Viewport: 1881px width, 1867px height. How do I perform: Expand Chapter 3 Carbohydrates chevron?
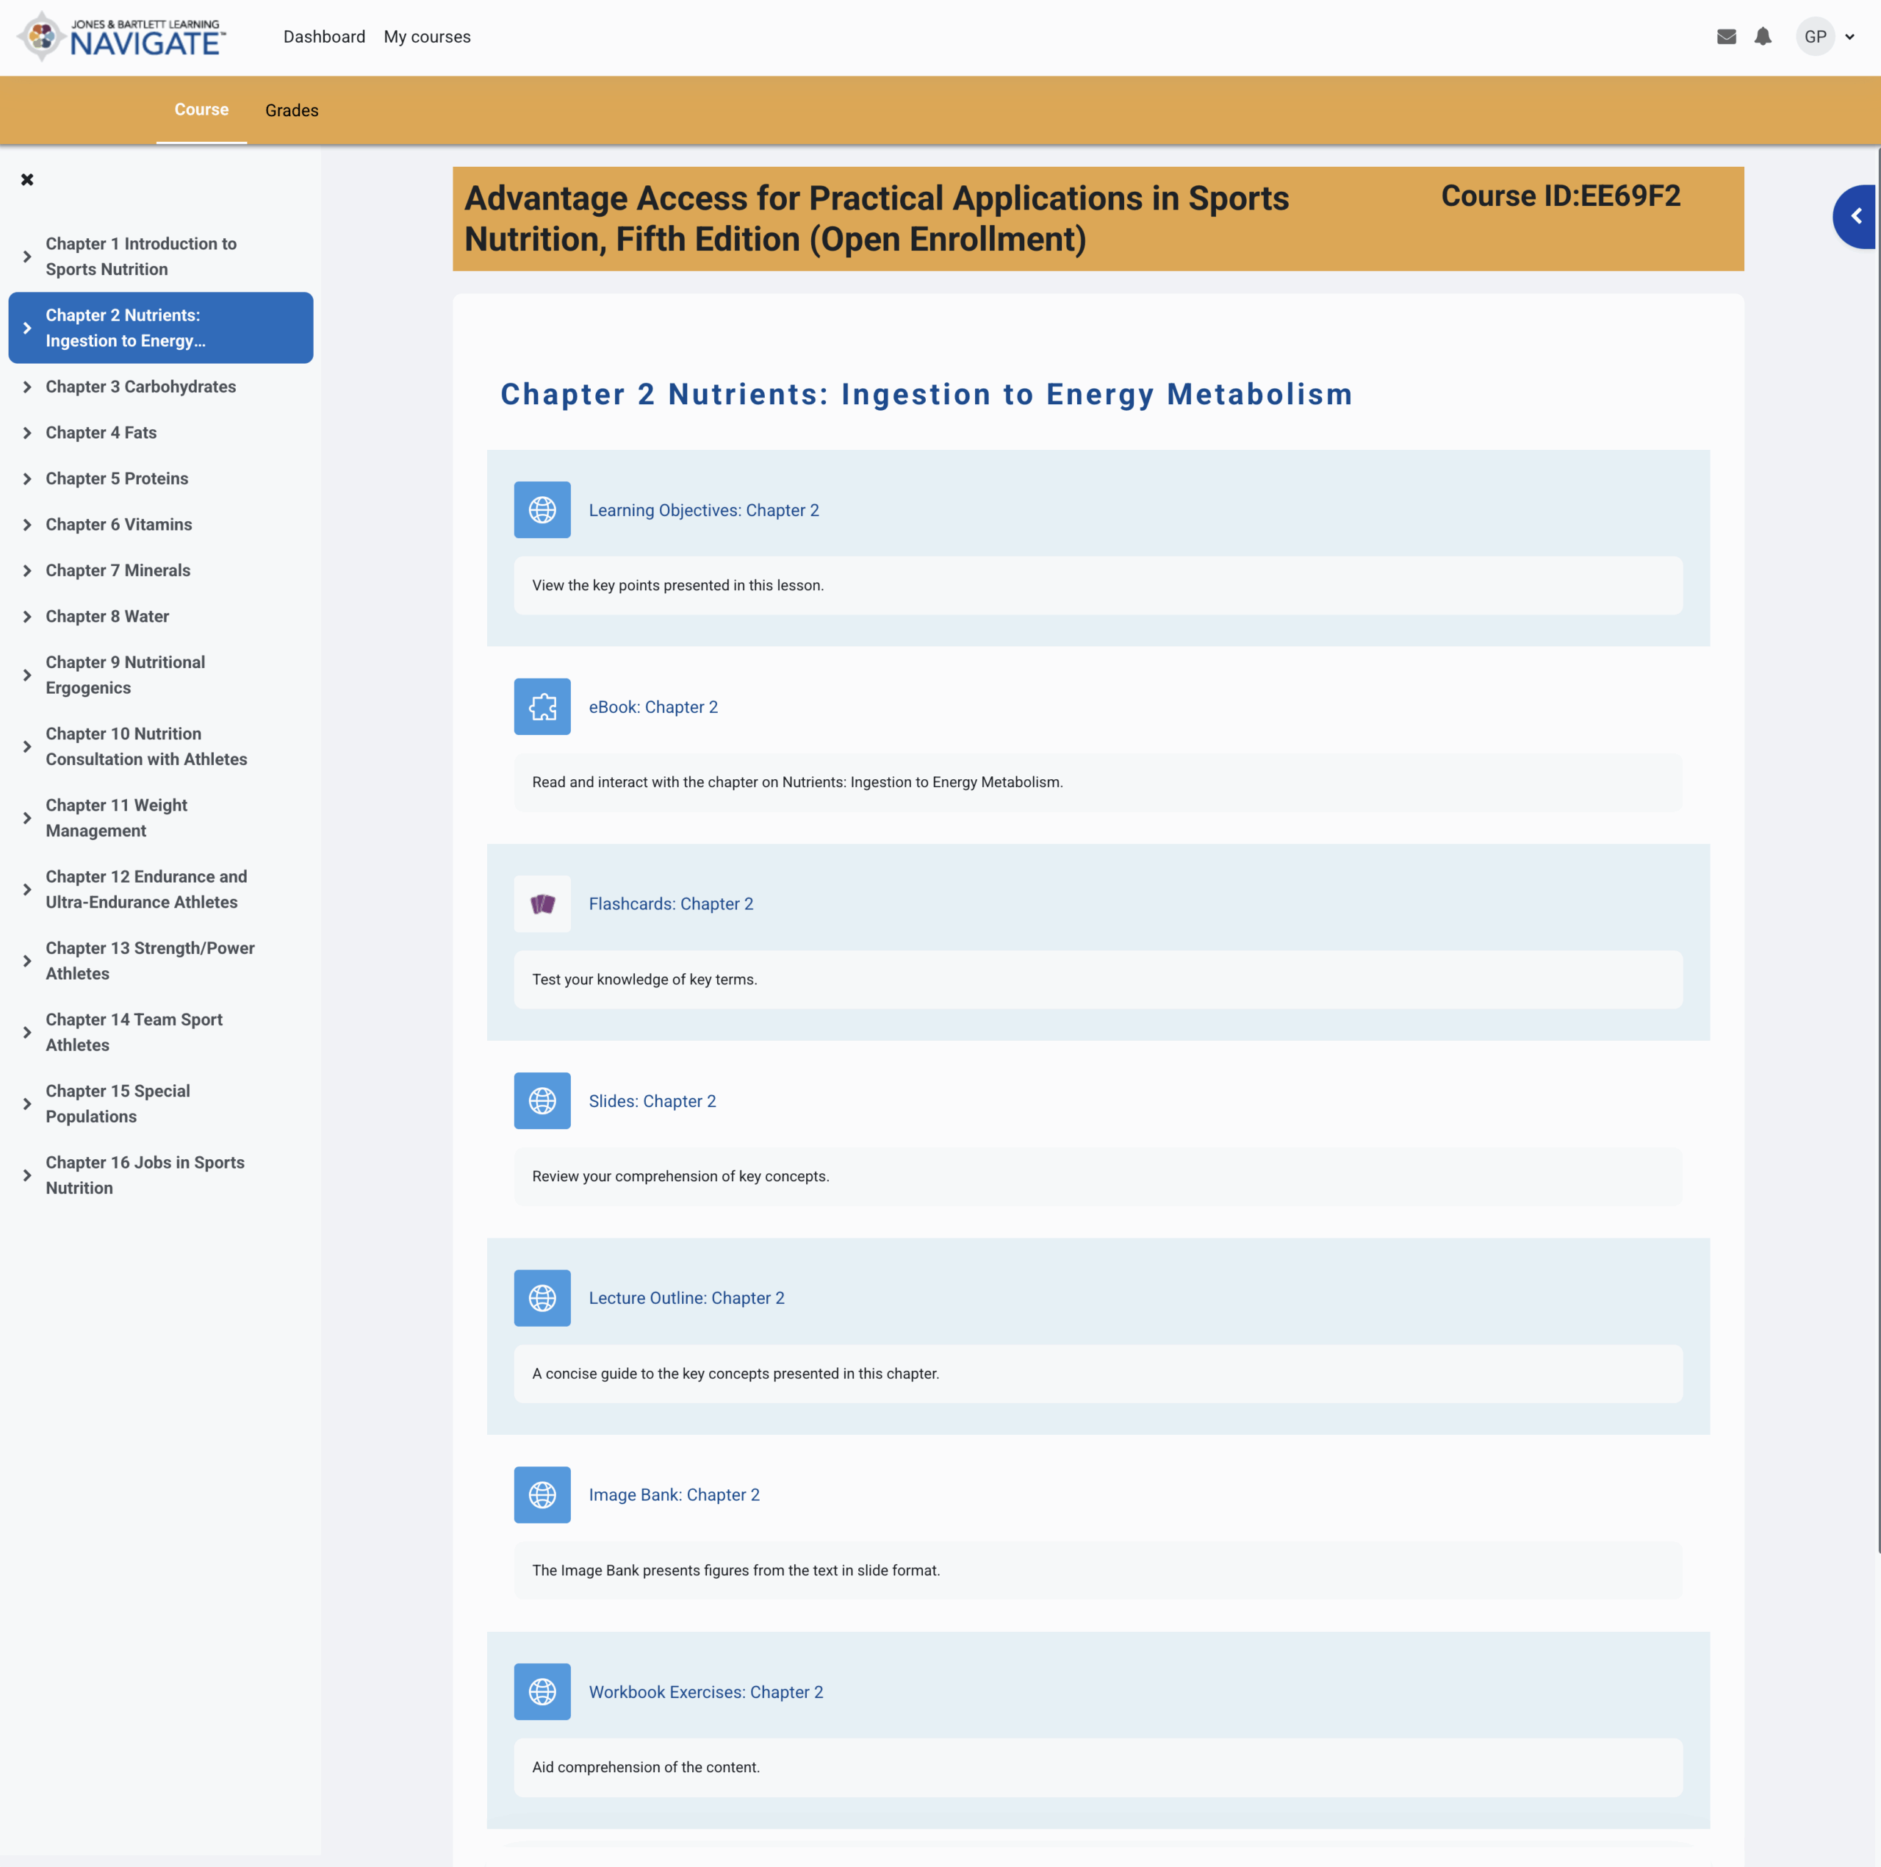tap(27, 387)
